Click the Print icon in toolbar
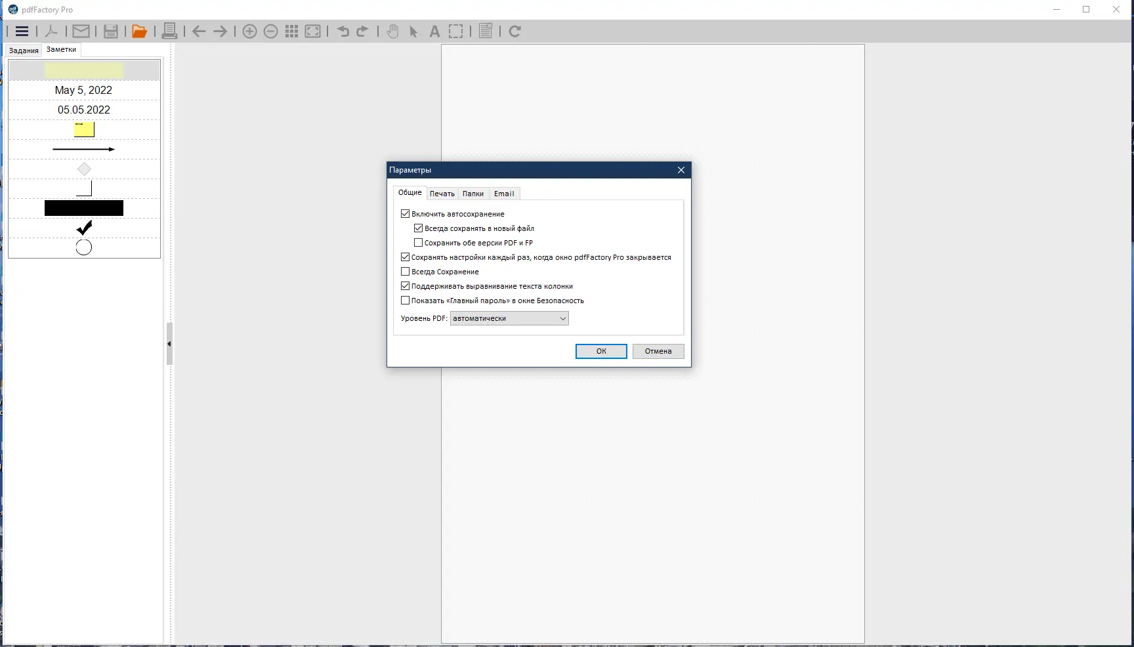Viewport: 1134px width, 647px height. pos(169,31)
